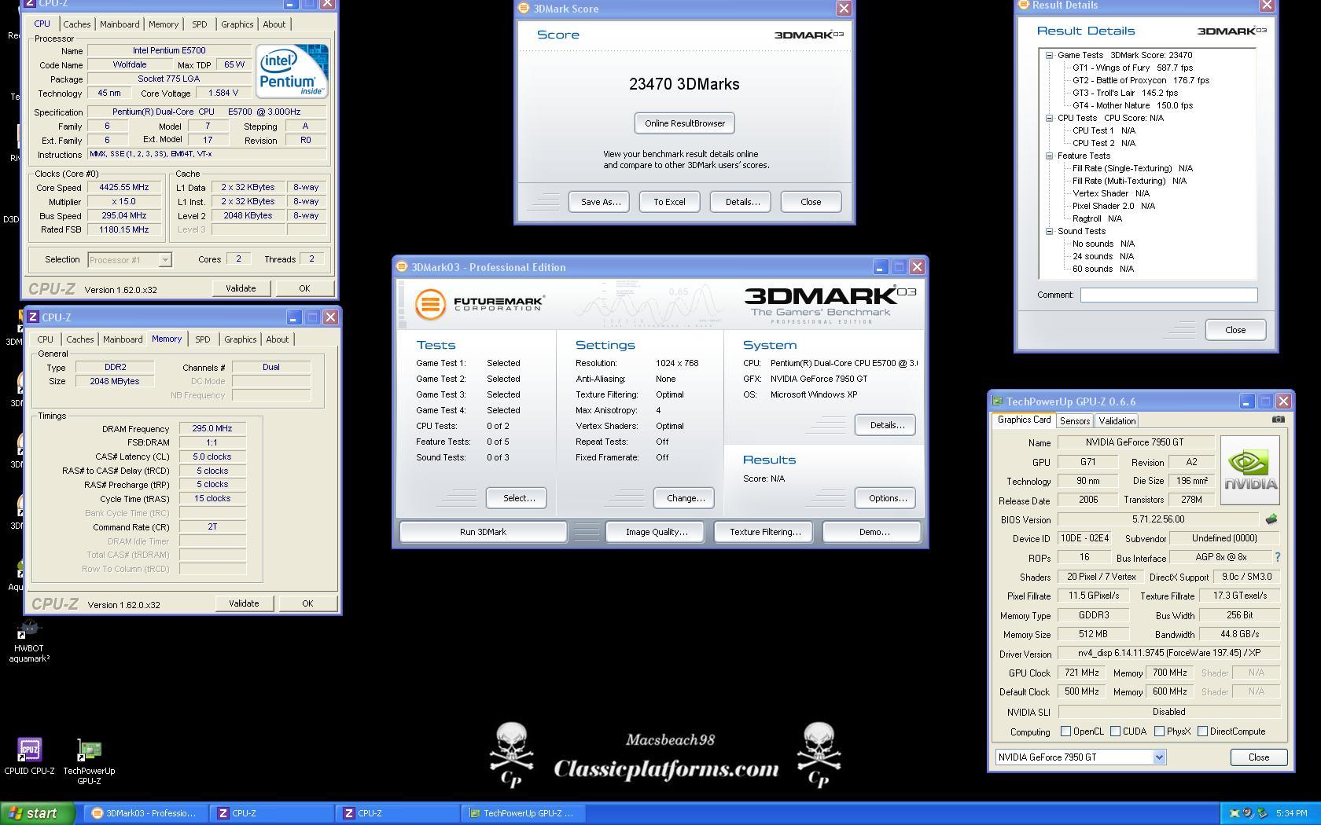Click the Demo button in 3DMark03

tap(874, 532)
